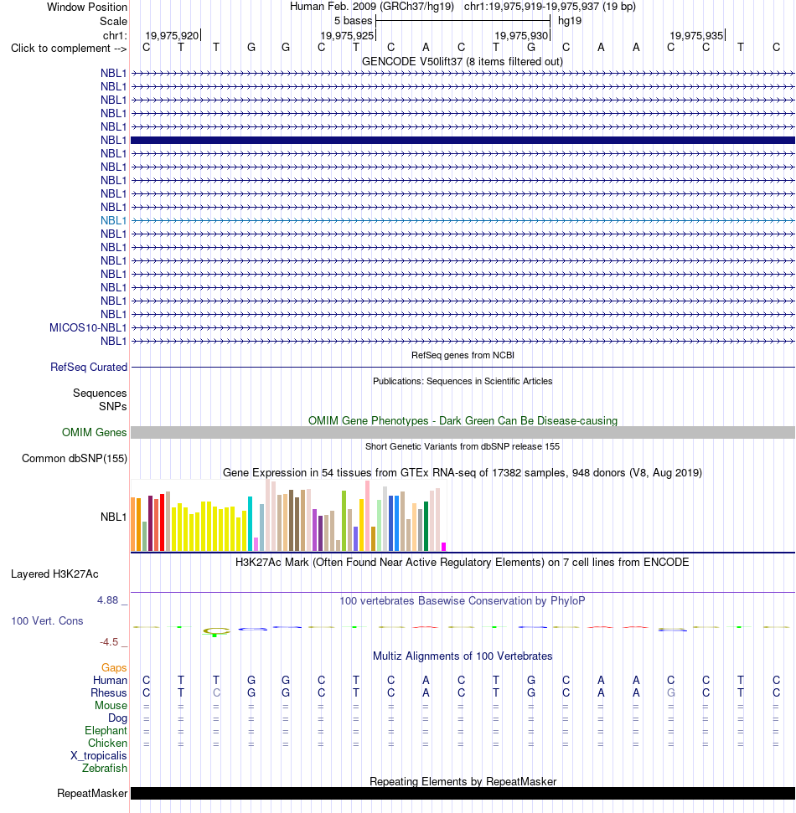Click 'RefSeq genes from NCBI' title
Viewport: 796px width, 813px height.
(x=463, y=355)
